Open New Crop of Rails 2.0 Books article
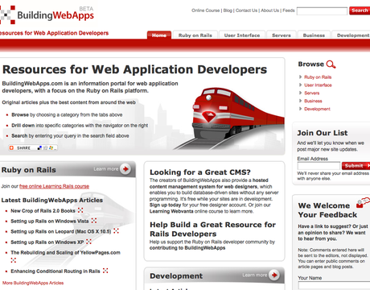 43,211
